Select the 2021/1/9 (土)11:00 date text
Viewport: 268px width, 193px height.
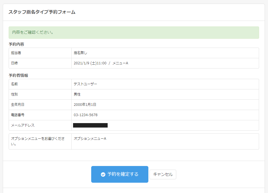point(90,63)
